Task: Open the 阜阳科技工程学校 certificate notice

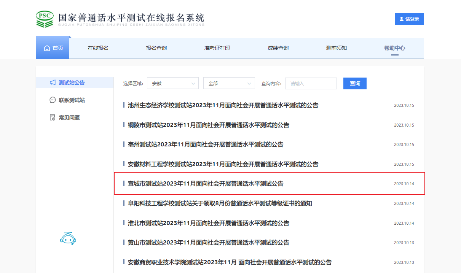Action: (220, 203)
